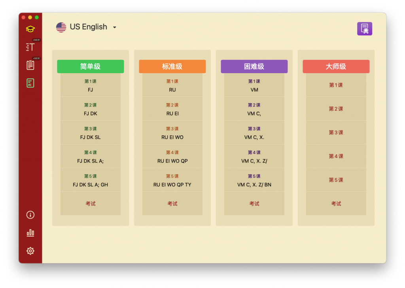Open the AI document icon in sidebar
405x288 pixels.
(30, 83)
